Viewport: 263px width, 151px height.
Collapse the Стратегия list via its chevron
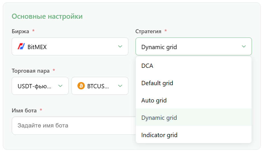[x=244, y=47]
